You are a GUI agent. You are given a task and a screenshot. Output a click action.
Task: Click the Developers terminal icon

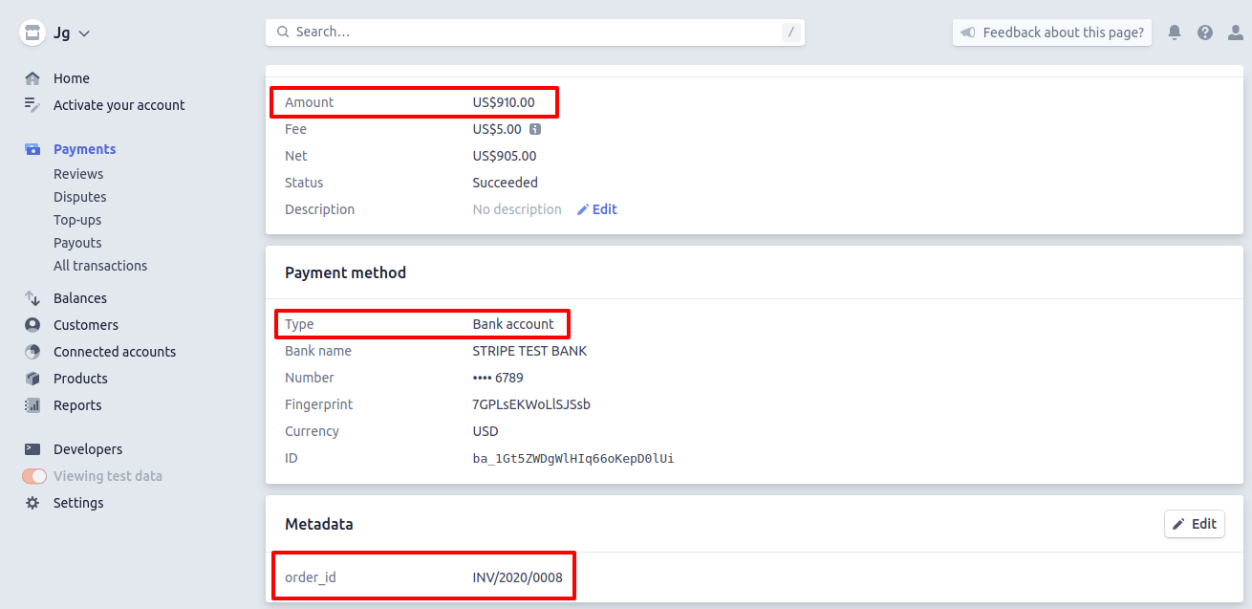pos(32,449)
